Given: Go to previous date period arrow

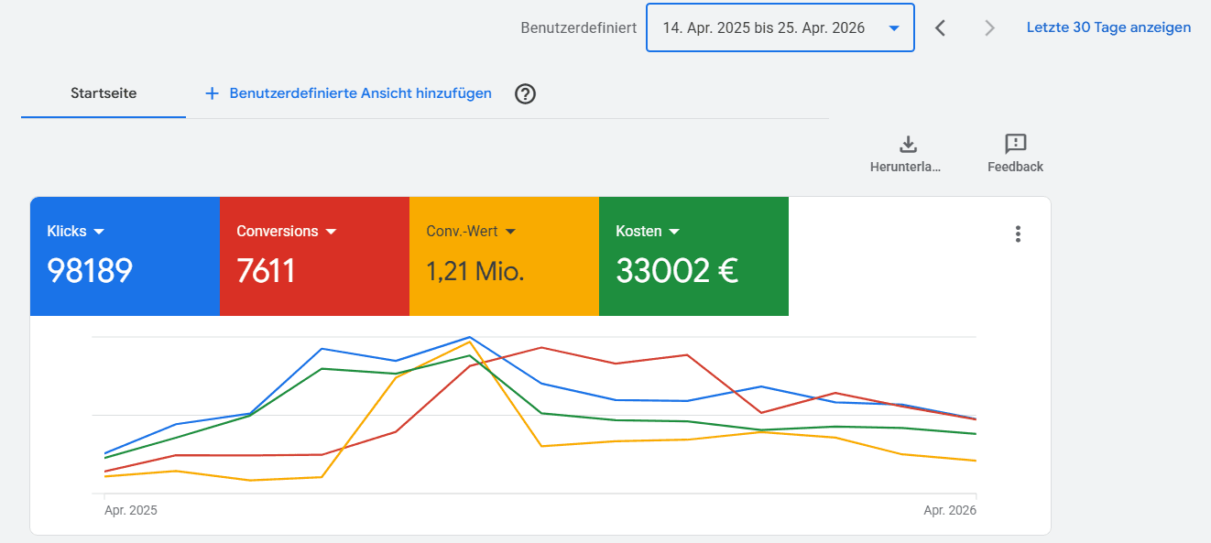Looking at the screenshot, I should coord(940,27).
